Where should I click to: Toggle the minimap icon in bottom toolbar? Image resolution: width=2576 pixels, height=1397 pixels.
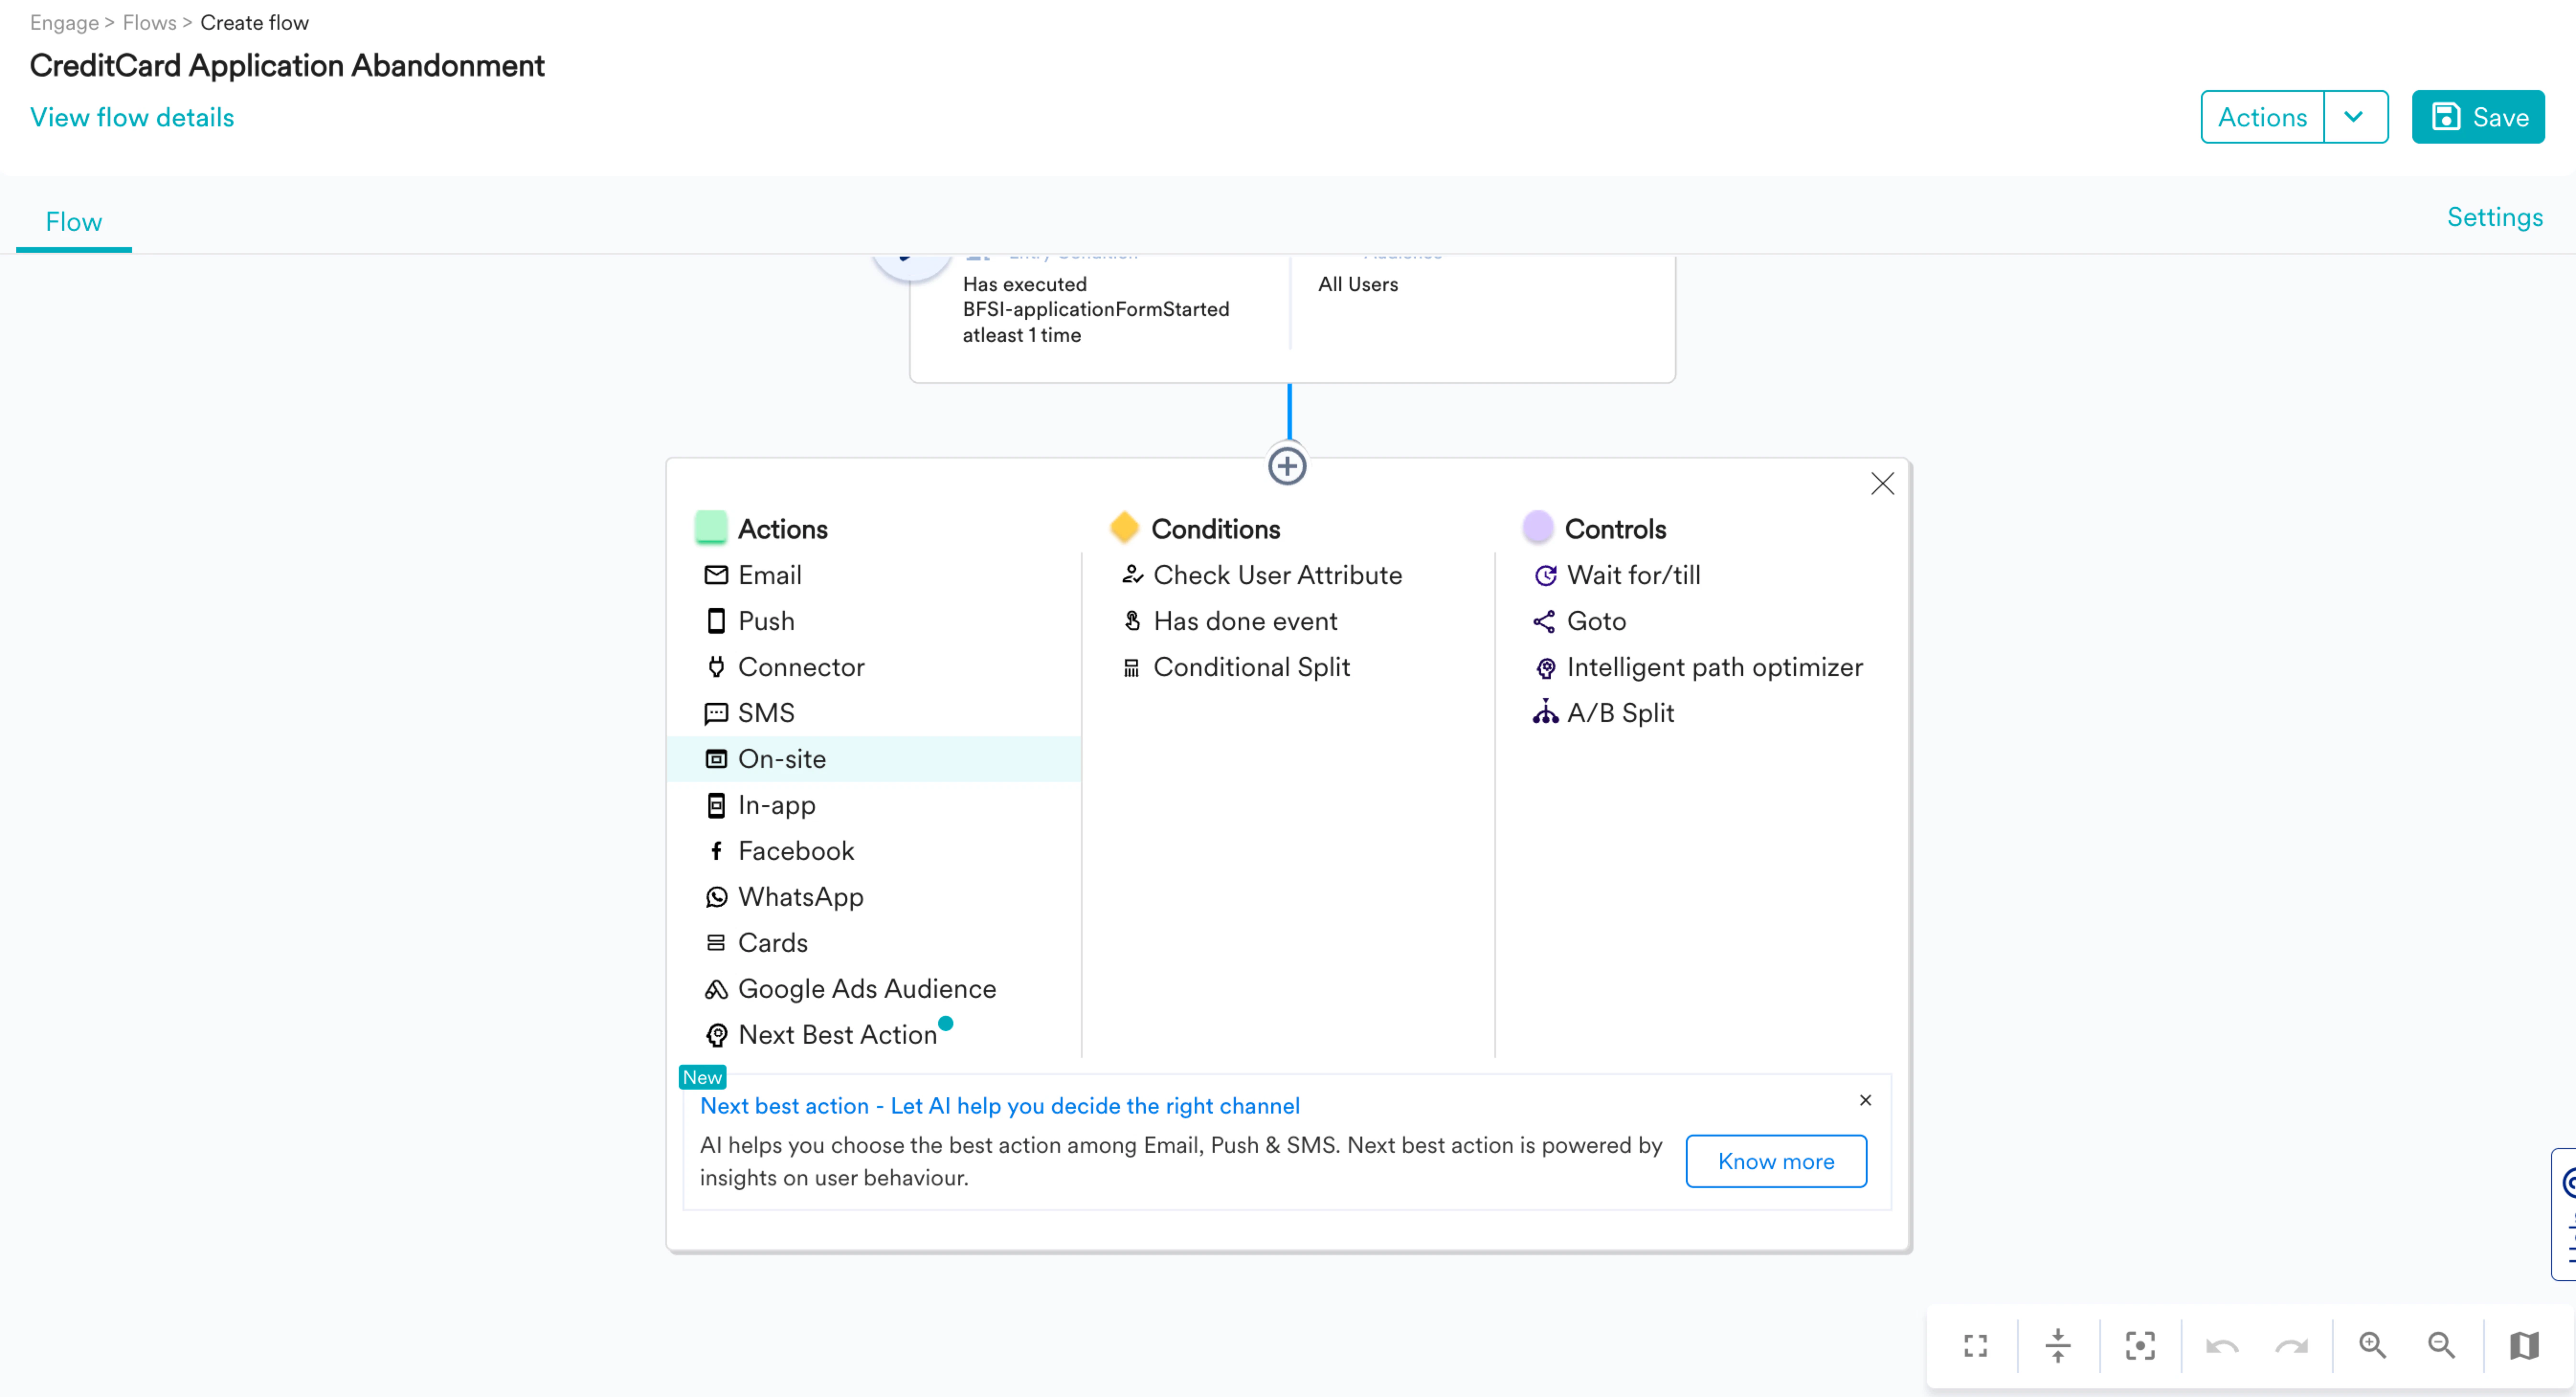tap(2524, 1345)
